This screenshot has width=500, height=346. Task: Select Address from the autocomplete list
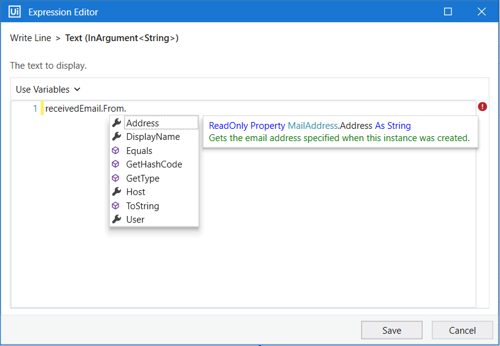pos(154,123)
